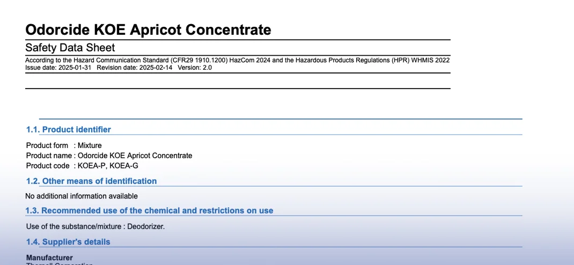The width and height of the screenshot is (574, 265).
Task: Click the Product code label
Action: (48, 166)
